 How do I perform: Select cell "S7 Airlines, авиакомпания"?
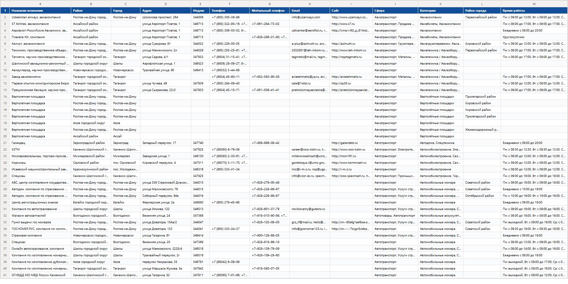click(x=40, y=24)
